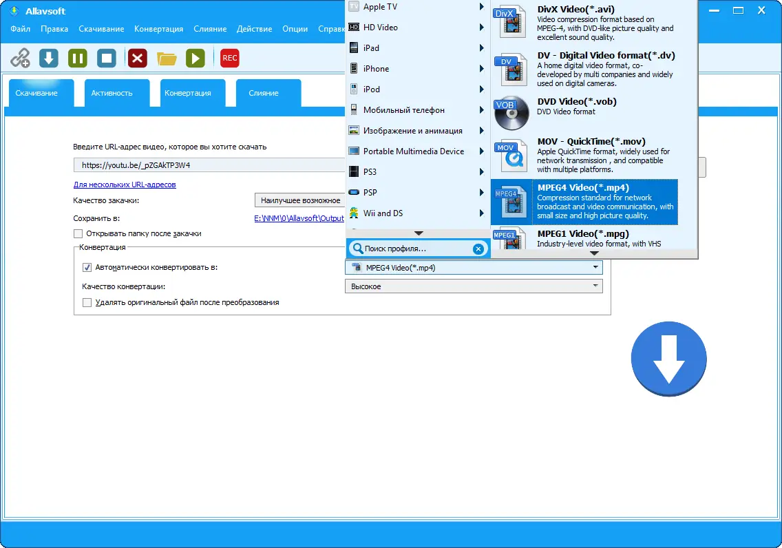Click the paste URL link toolbar icon

[x=21, y=58]
